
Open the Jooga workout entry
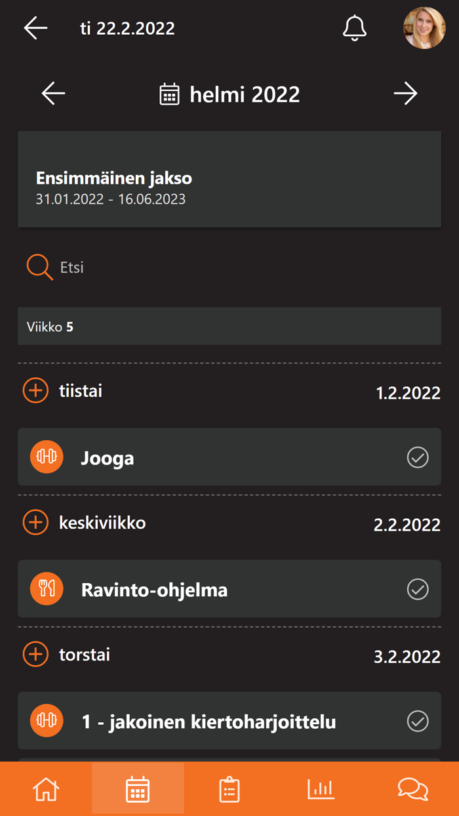tap(197, 457)
